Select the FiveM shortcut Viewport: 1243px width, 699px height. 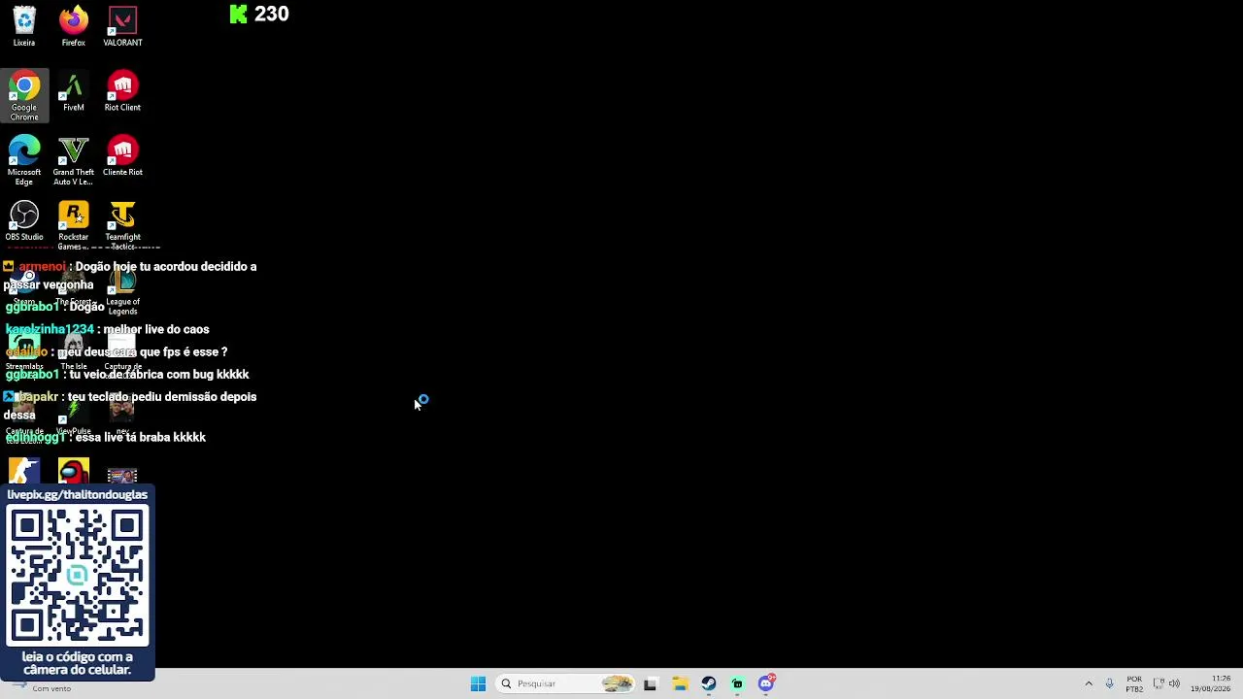(x=74, y=91)
